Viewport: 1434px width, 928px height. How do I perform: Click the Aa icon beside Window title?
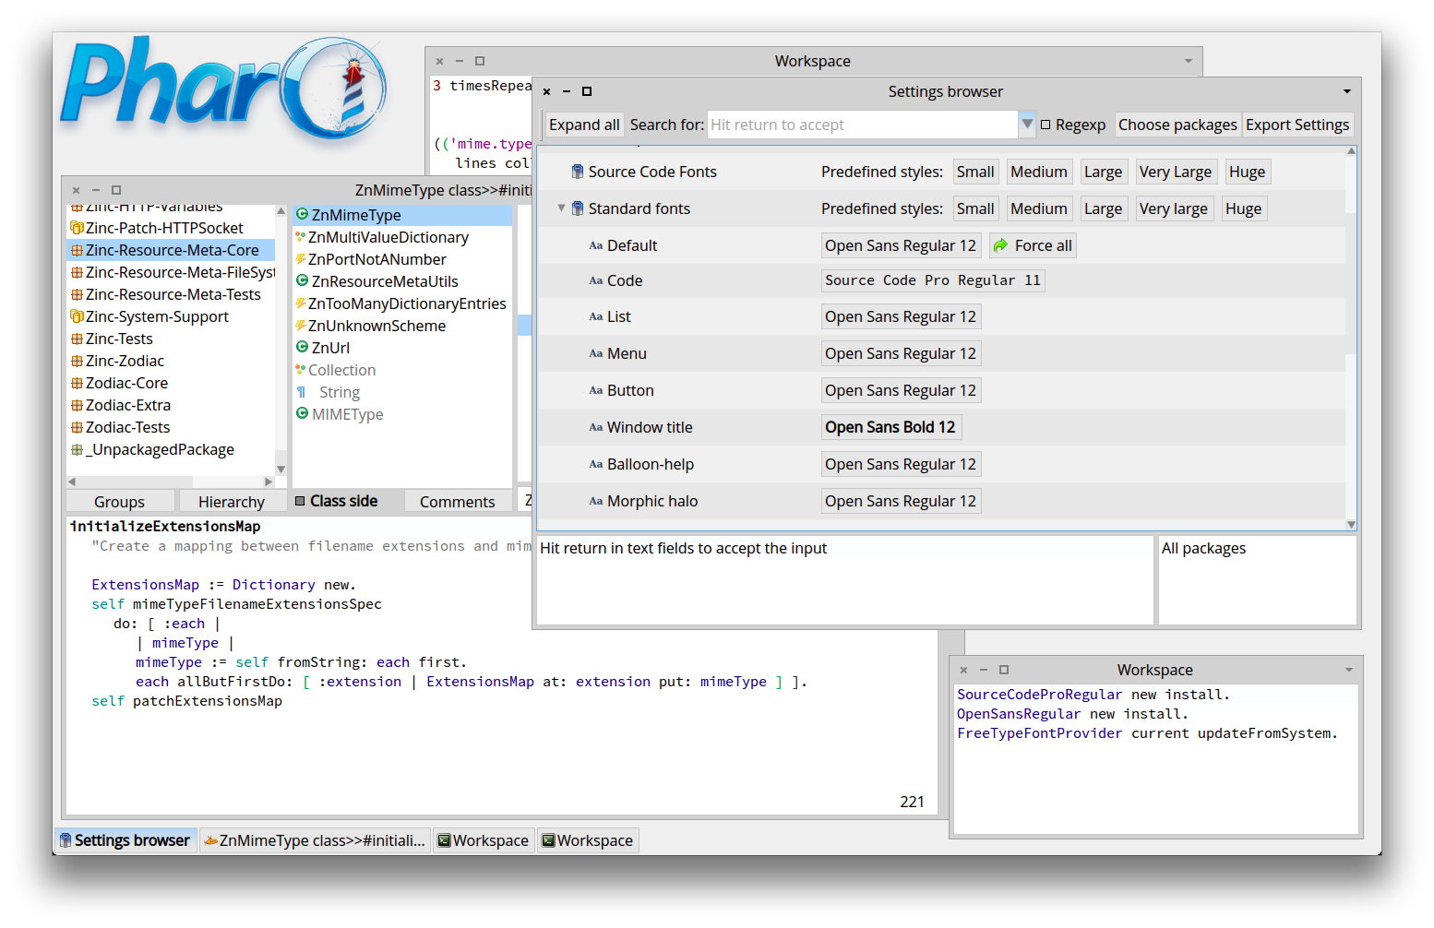(596, 427)
